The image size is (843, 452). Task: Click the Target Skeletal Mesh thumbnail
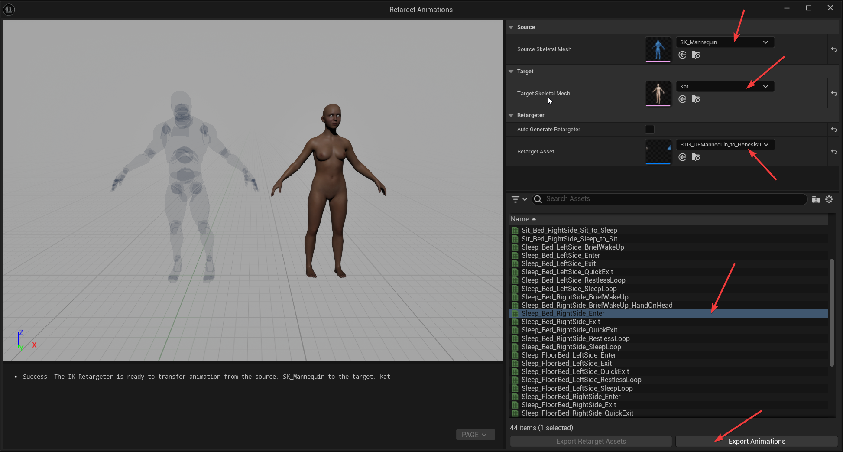pos(658,93)
